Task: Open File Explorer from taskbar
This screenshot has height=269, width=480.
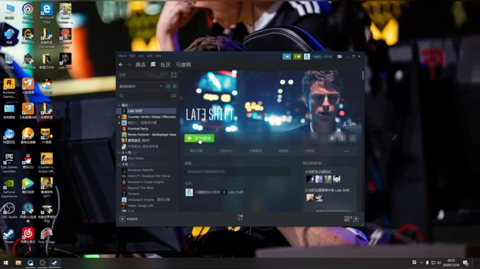Action: 19,263
